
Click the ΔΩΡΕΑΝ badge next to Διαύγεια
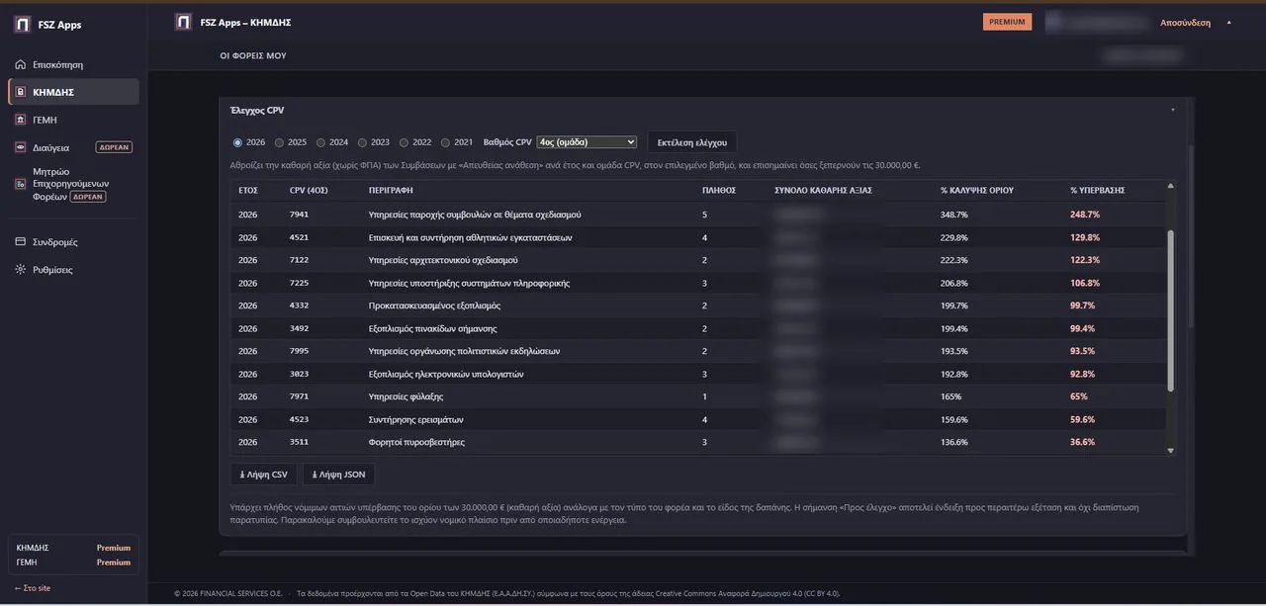click(x=114, y=147)
